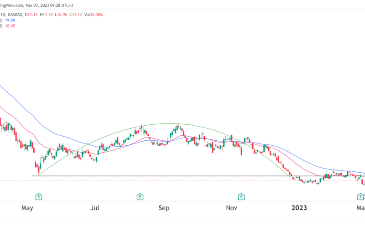Image resolution: width=365 pixels, height=228 pixels.
Task: Click the Vol 32.08M reading
Action: pos(94,15)
